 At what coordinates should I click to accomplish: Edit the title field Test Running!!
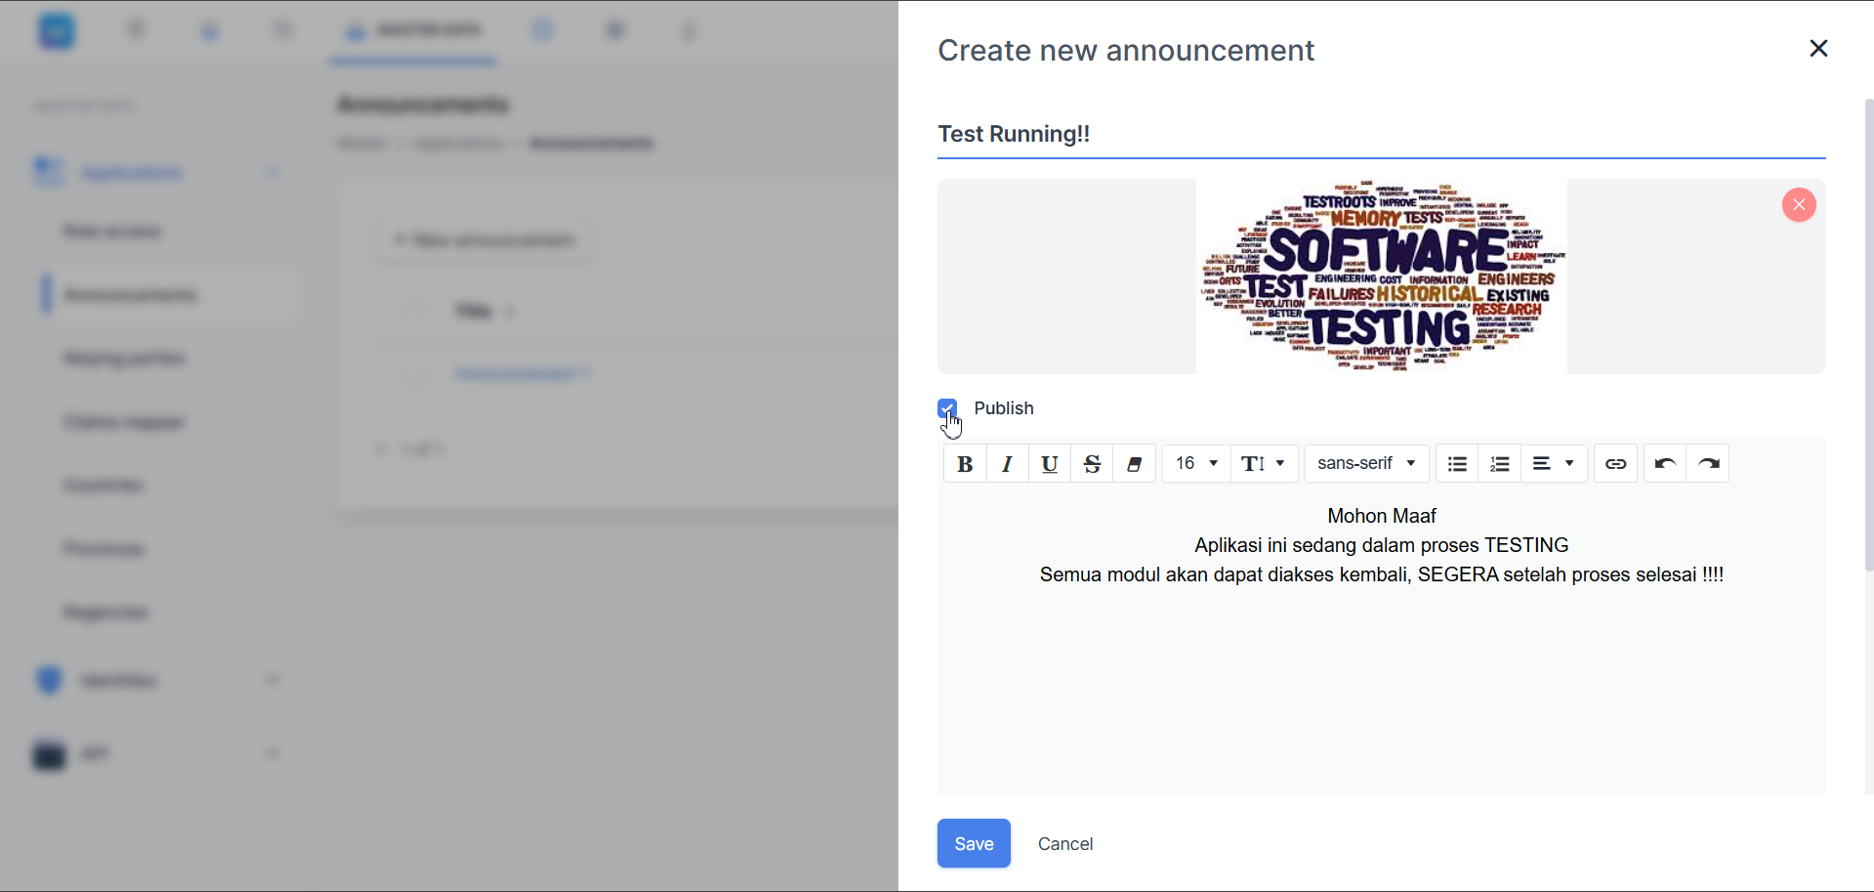tap(1382, 135)
